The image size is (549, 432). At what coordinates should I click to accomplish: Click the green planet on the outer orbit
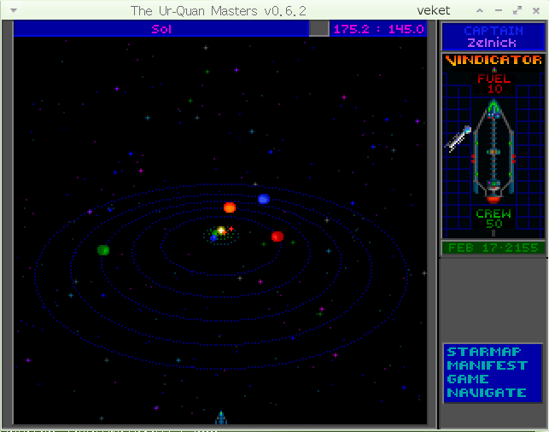pos(103,250)
